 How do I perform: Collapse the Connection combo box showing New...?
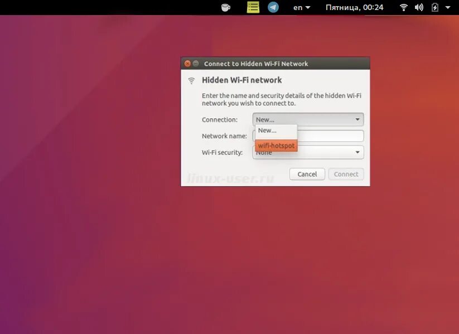click(308, 119)
